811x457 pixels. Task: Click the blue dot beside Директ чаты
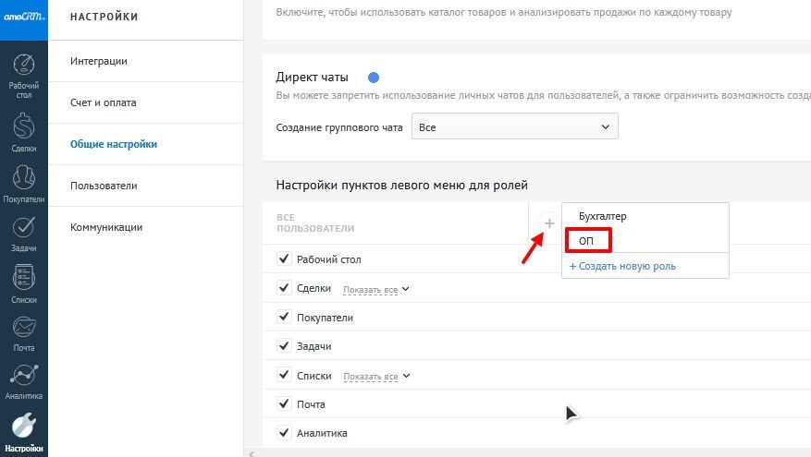pyautogui.click(x=374, y=78)
